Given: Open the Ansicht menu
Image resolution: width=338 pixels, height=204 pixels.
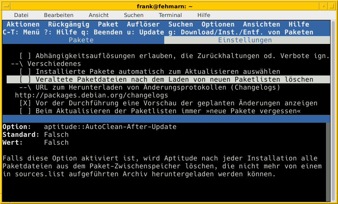Looking at the screenshot, I should pos(99,15).
